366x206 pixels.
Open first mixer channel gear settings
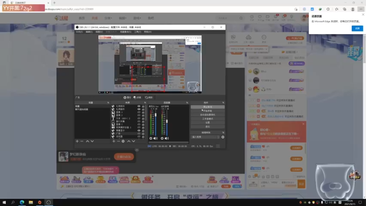pyautogui.click(x=151, y=138)
